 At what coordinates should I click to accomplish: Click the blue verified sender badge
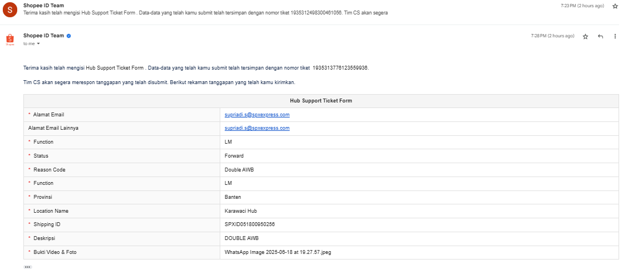pyautogui.click(x=69, y=36)
